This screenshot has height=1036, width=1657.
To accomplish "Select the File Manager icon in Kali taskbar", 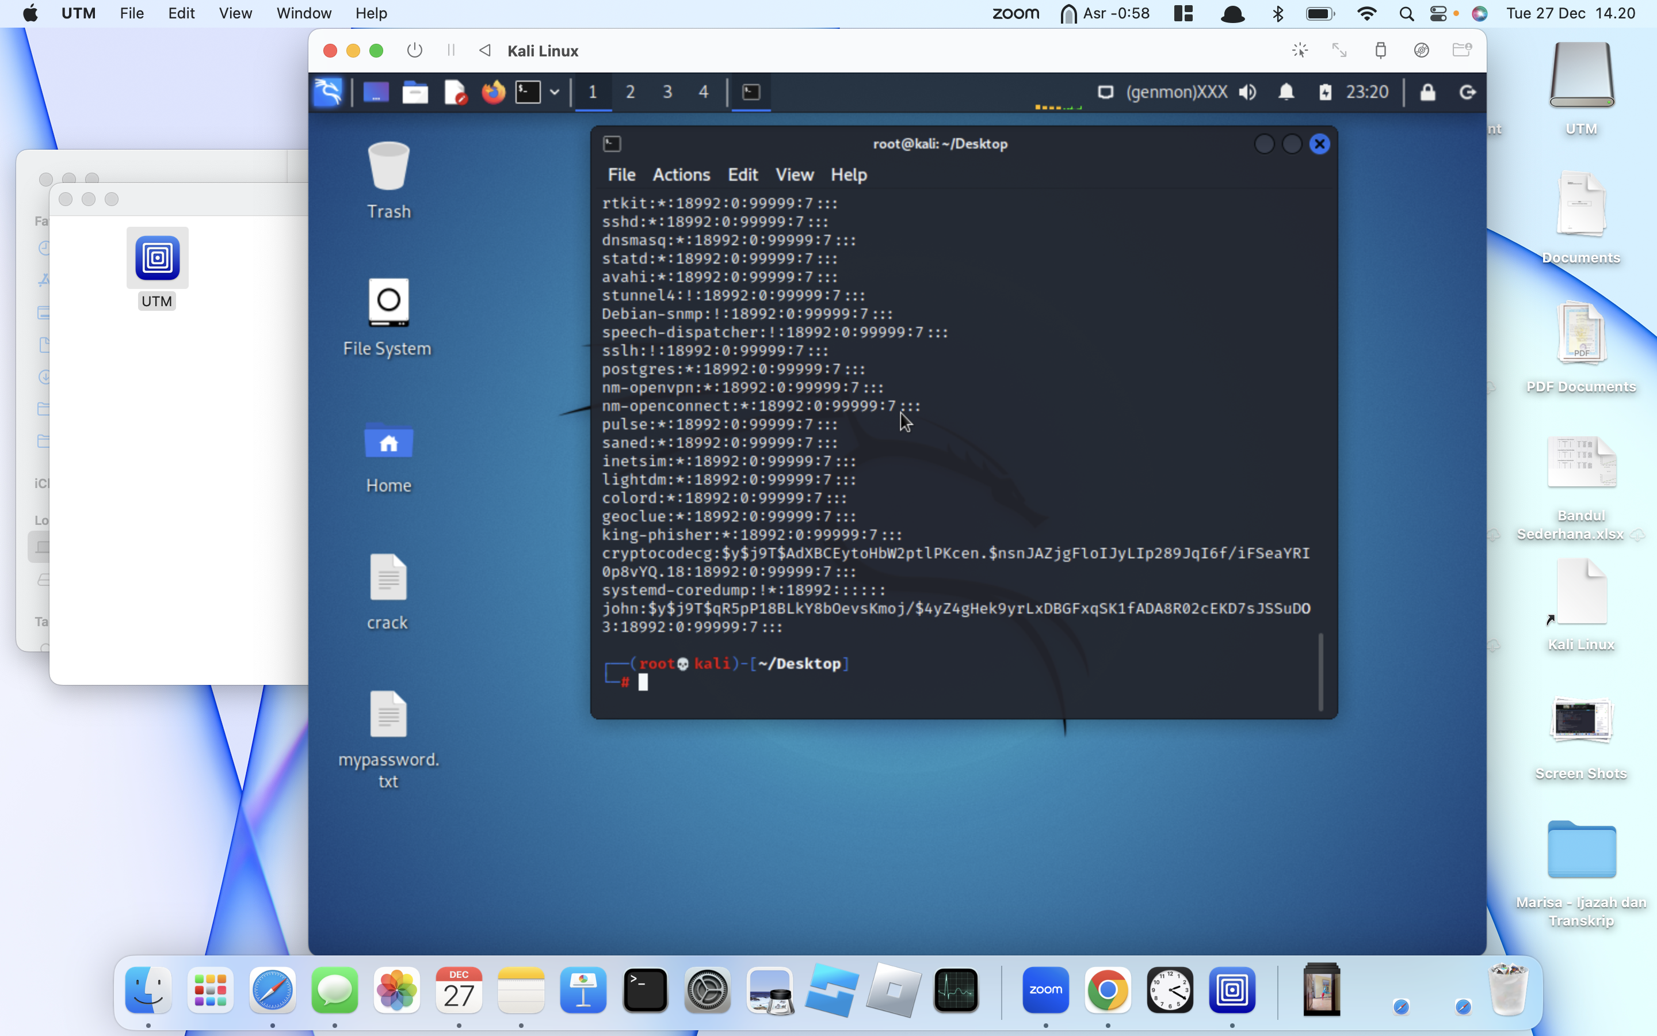I will point(415,92).
